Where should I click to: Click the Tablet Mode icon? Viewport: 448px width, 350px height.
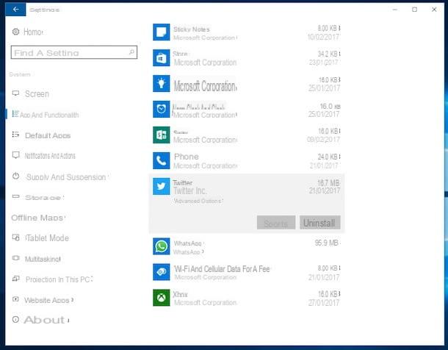[15, 238]
